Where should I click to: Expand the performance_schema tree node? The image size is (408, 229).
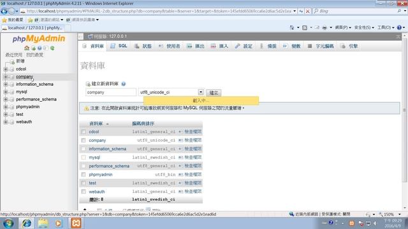(6, 99)
